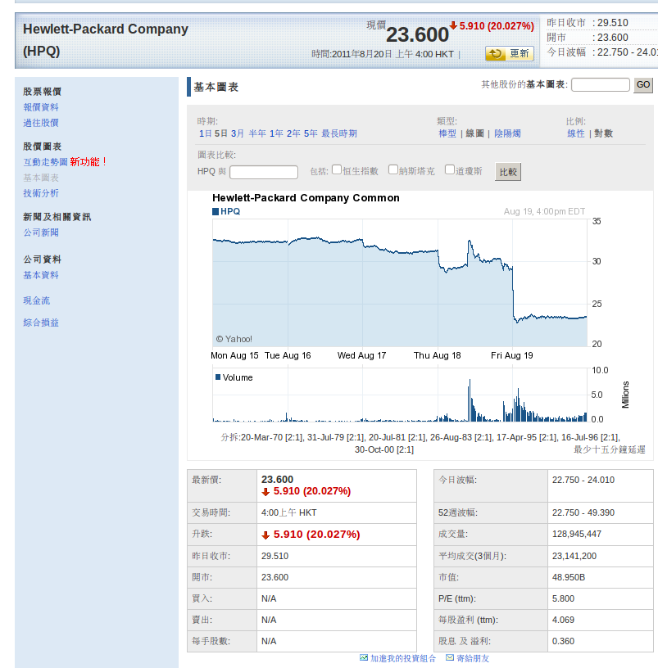Open 基本資料 in the sidebar
Image resolution: width=658 pixels, height=668 pixels.
tap(41, 275)
